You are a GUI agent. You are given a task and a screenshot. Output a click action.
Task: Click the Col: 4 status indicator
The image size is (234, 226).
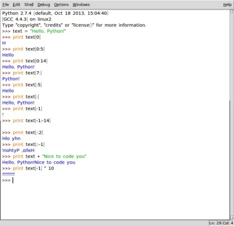(228, 223)
